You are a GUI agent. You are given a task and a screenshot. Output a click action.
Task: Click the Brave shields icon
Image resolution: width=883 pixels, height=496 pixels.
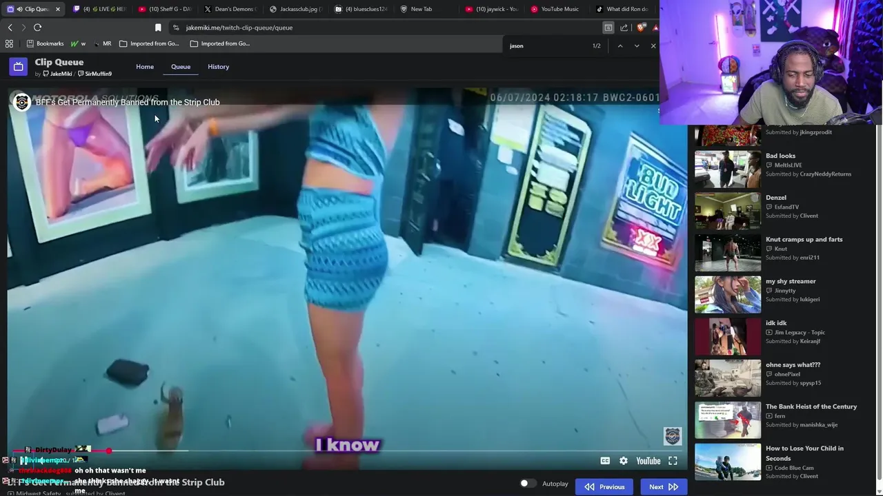tap(642, 28)
